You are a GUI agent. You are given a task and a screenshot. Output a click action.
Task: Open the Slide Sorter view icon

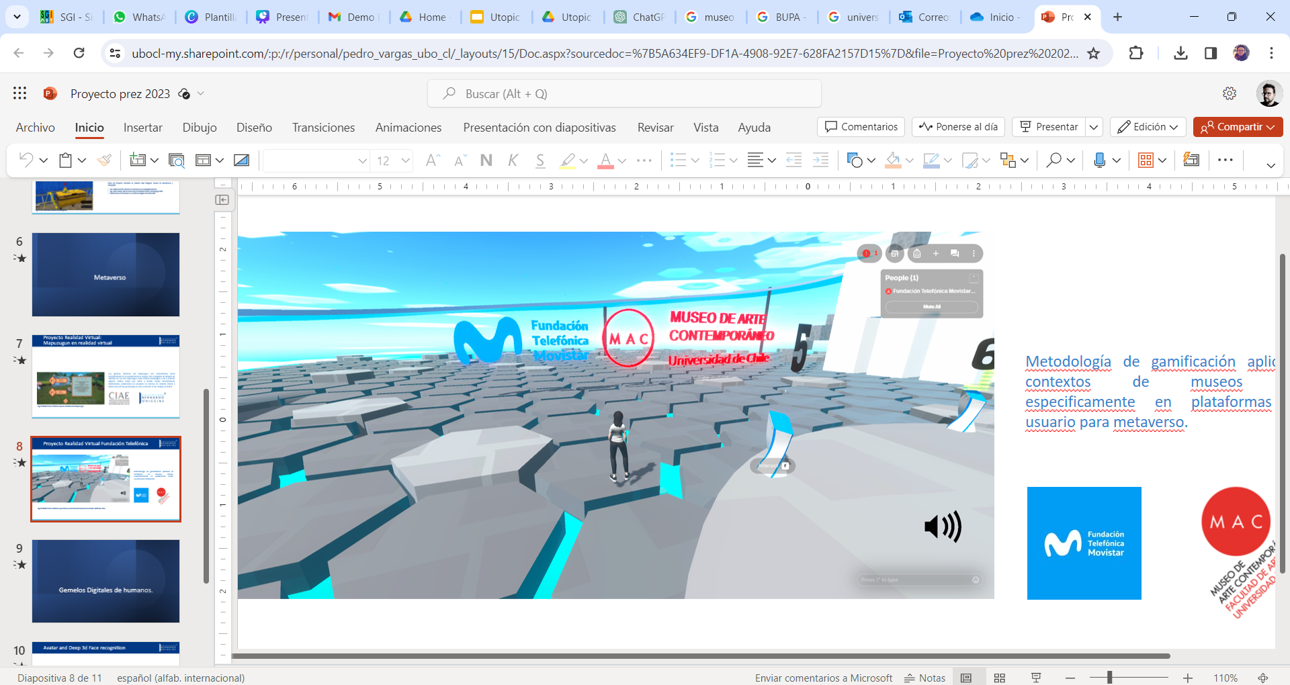(1000, 678)
